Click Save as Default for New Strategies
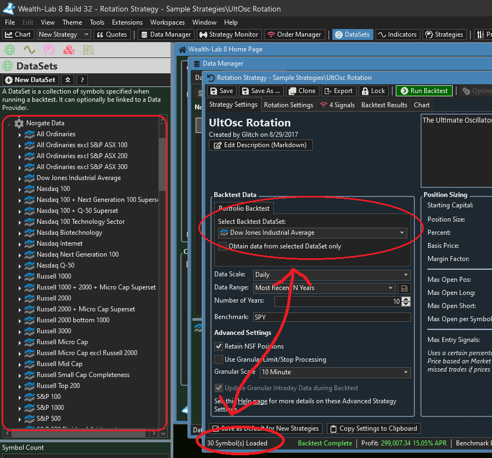The image size is (492, 458). 266,428
